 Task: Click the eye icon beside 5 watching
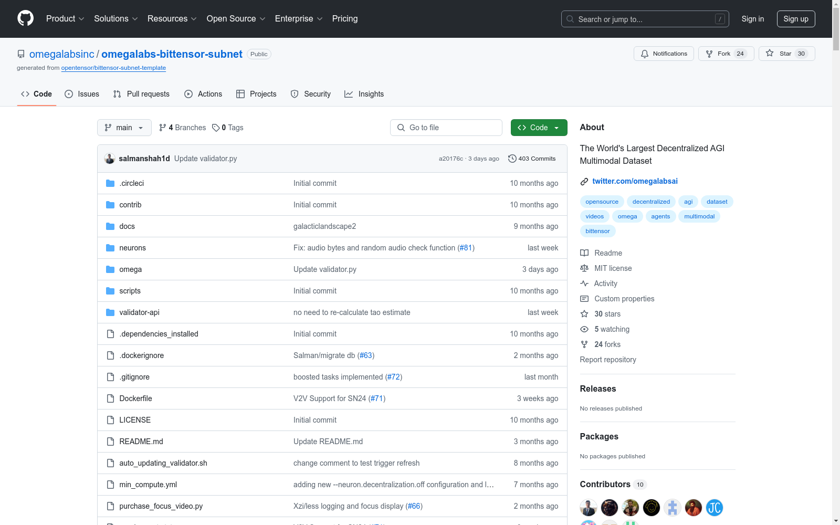point(584,329)
